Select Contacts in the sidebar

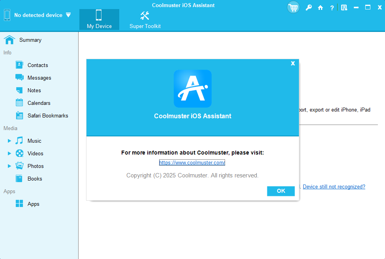click(x=38, y=65)
